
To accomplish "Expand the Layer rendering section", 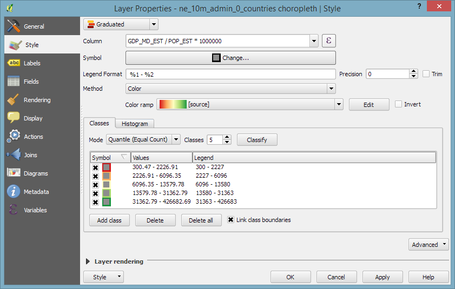I will [89, 261].
